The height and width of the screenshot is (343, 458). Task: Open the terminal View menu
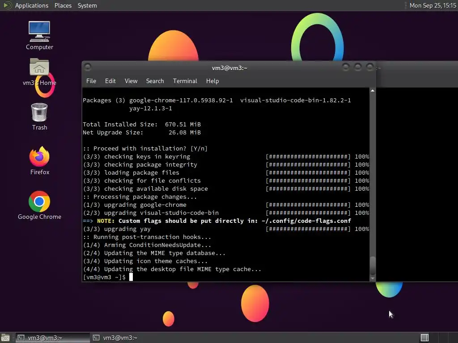pos(131,81)
